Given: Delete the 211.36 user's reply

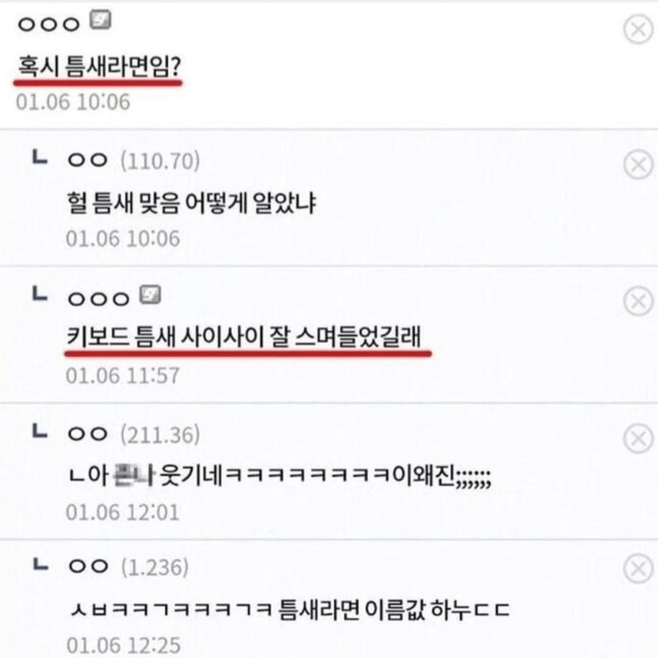Looking at the screenshot, I should [x=638, y=438].
